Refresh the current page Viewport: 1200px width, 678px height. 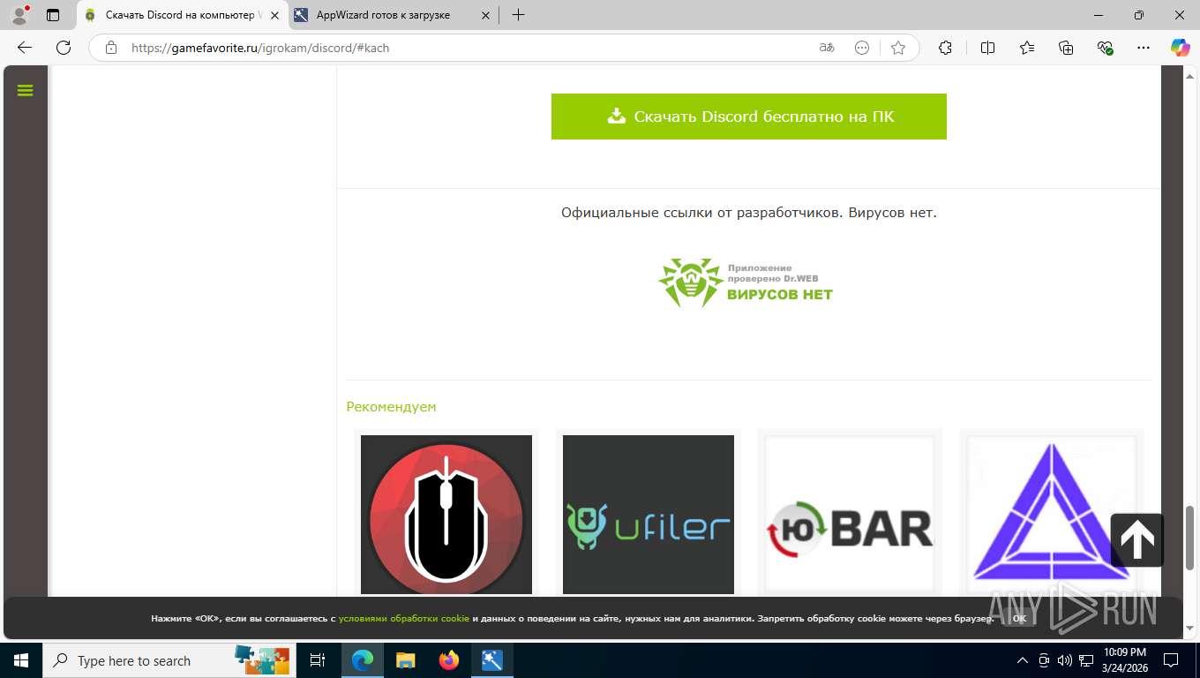pyautogui.click(x=64, y=48)
